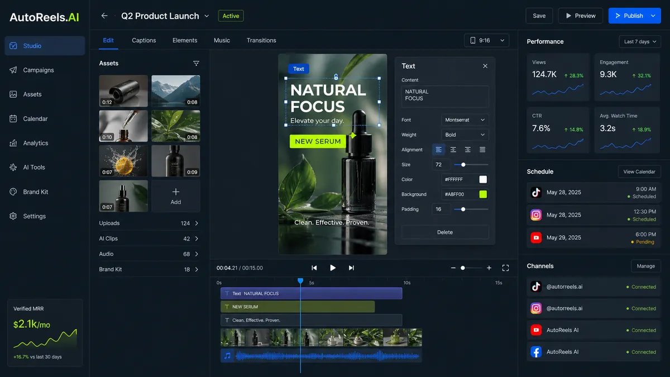Open the Publish button dropdown arrow
This screenshot has height=377, width=670.
pyautogui.click(x=654, y=16)
